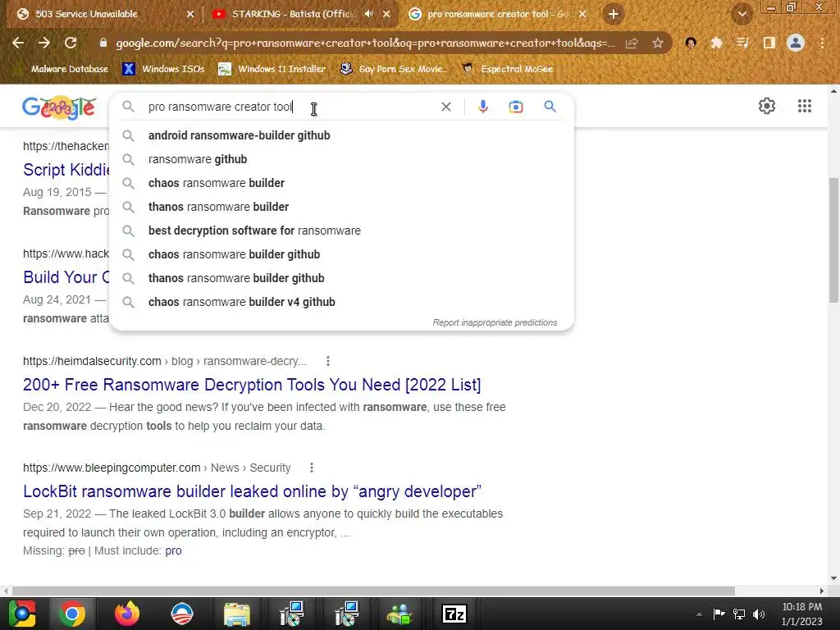840x630 pixels.
Task: Click Report inappropriate predictions
Action: [495, 322]
